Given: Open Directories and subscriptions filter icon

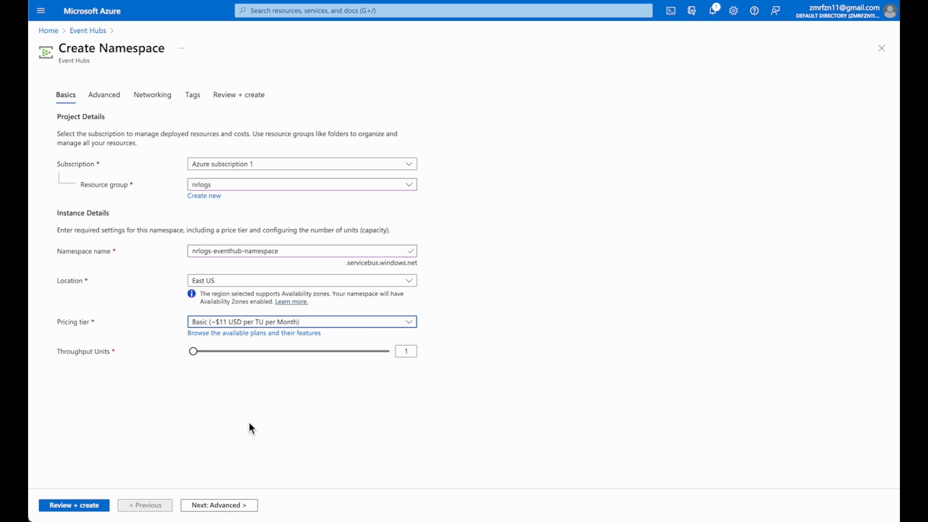Looking at the screenshot, I should pyautogui.click(x=692, y=11).
